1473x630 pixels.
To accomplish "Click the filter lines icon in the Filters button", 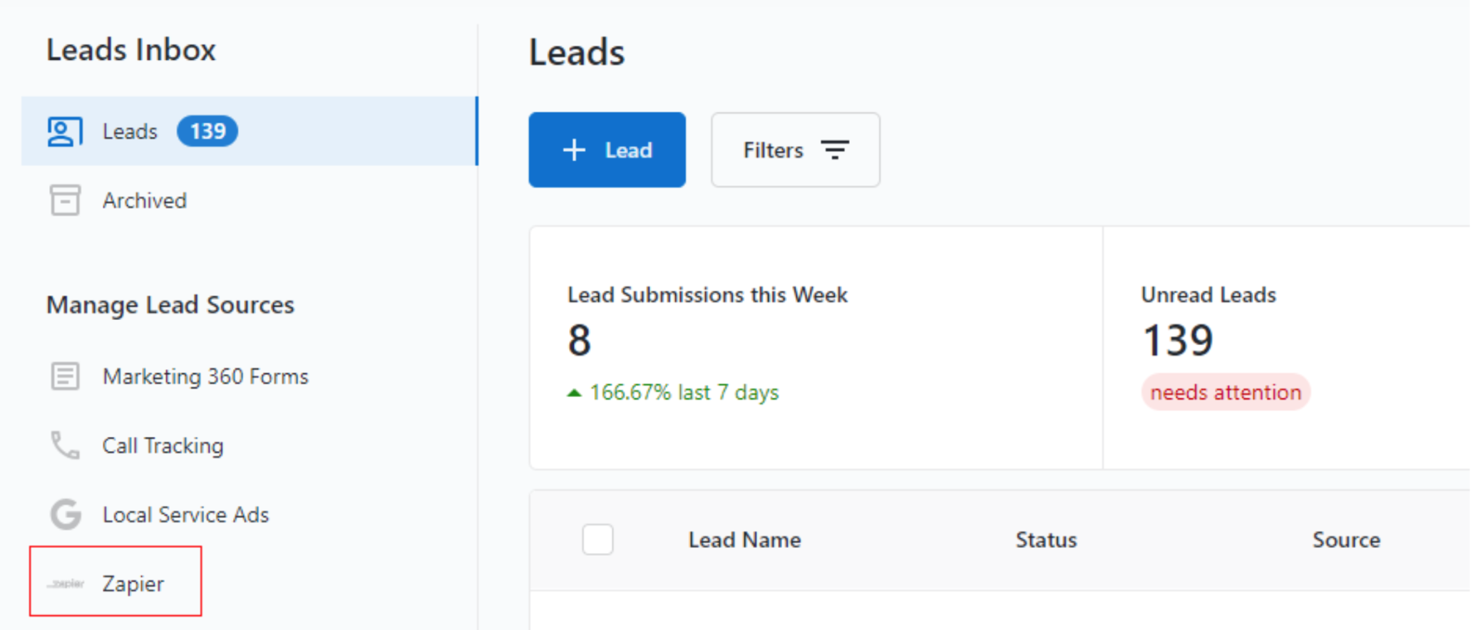I will click(x=835, y=150).
